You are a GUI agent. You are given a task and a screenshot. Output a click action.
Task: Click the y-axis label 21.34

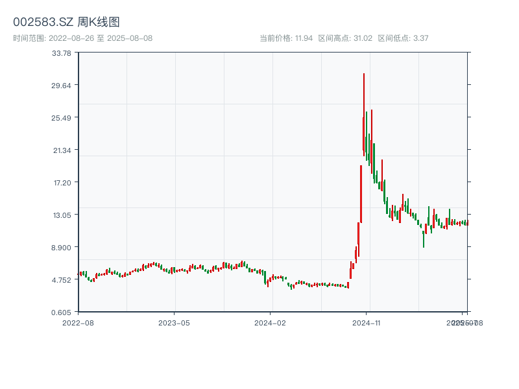click(x=62, y=150)
